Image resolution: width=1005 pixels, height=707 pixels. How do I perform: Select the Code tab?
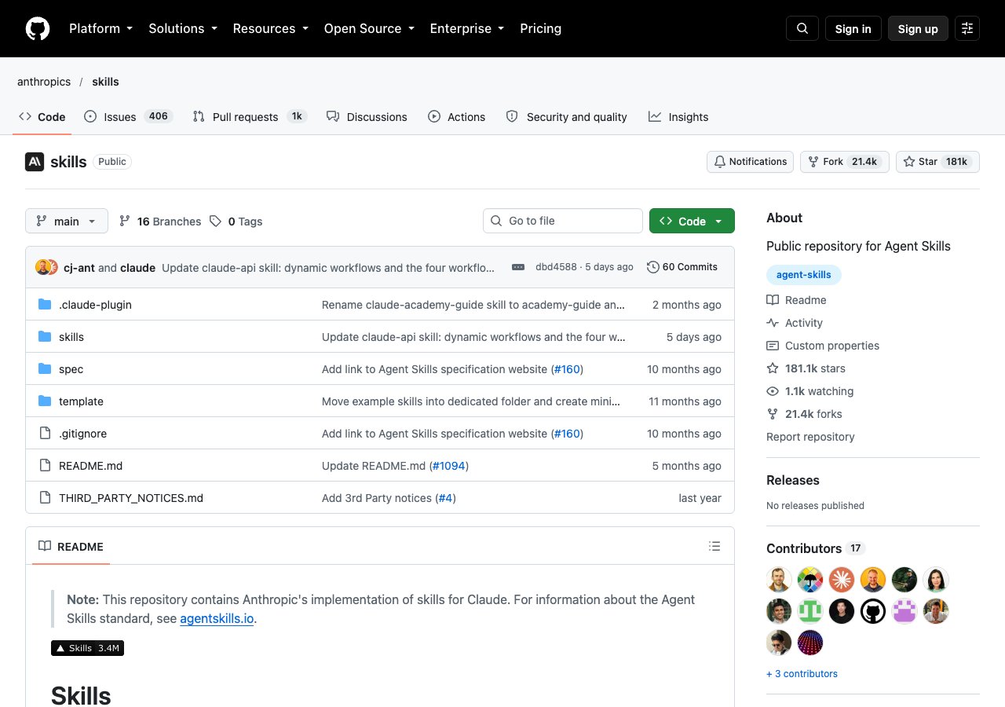point(42,116)
